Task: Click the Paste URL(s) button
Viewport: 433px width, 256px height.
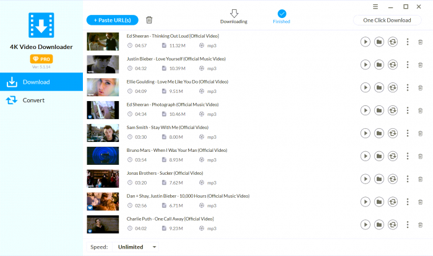Action: (113, 20)
